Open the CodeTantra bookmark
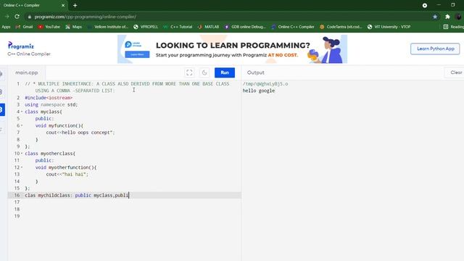This screenshot has width=464, height=261. point(341,27)
